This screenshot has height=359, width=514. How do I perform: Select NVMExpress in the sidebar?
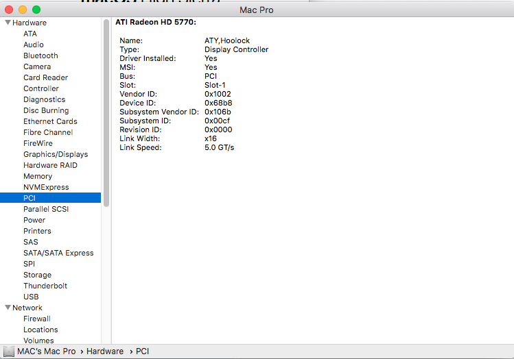46,187
